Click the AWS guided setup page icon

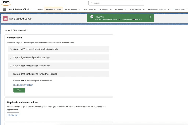coord(5,19)
